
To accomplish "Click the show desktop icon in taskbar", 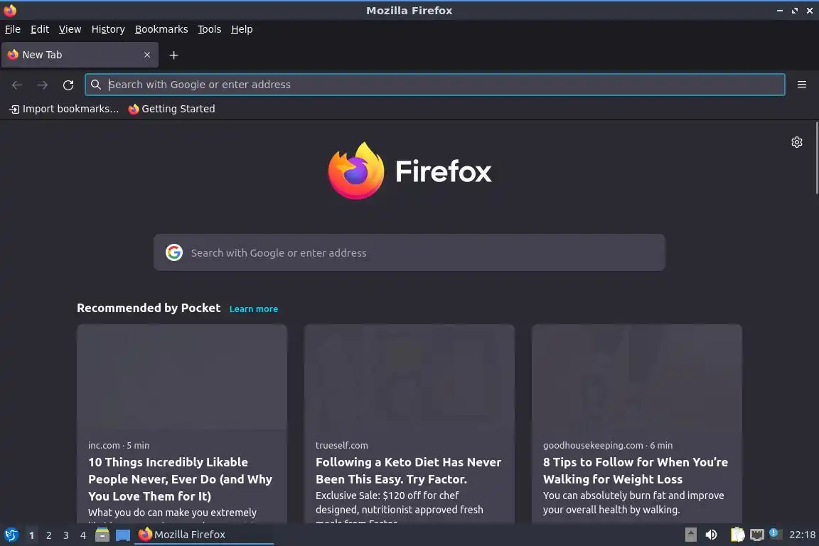I will 123,535.
